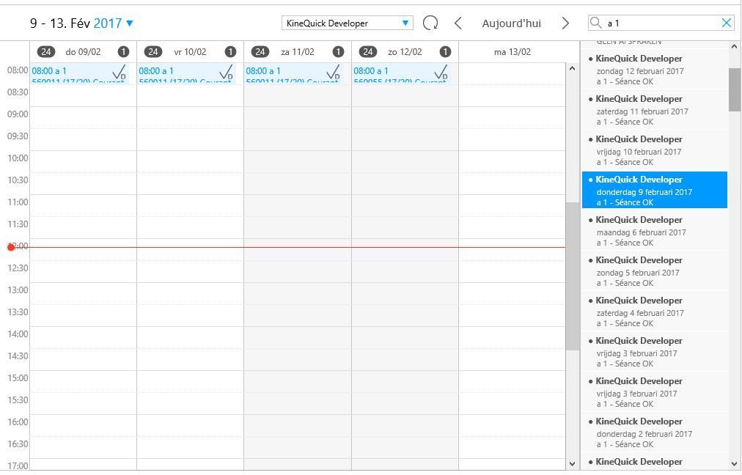
Task: Click the count badge 1 in the za 11/02 header
Action: coord(338,51)
